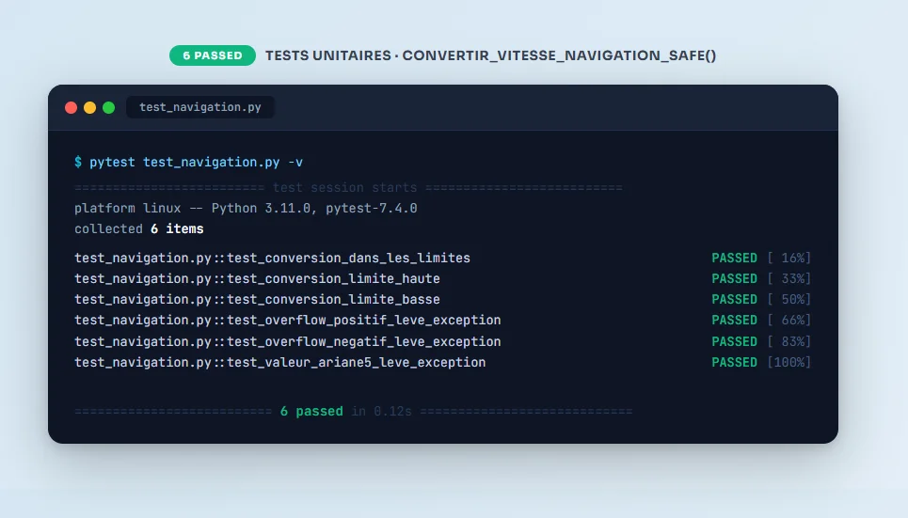Click PASSED status next to 83%
The height and width of the screenshot is (518, 908).
734,341
